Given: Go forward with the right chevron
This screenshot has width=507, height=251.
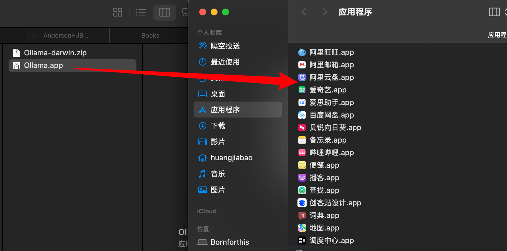Looking at the screenshot, I should pos(325,12).
